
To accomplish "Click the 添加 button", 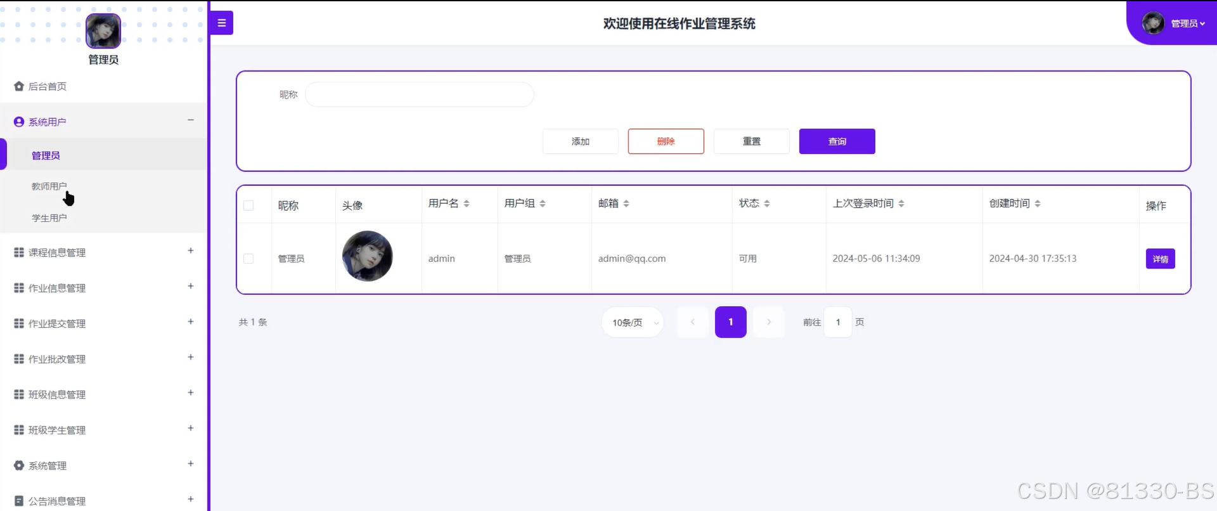I will tap(581, 141).
